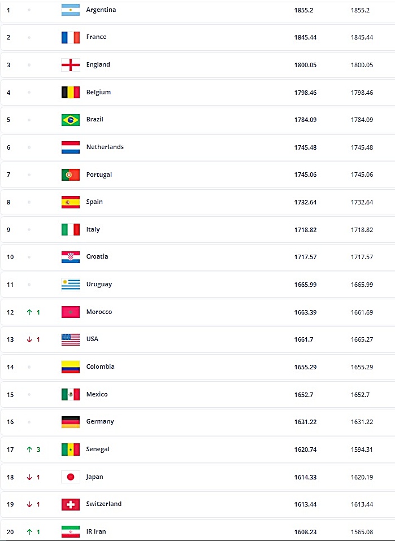Screen dimensions: 395x541
Task: Select the Japan flag icon
Action: [71, 477]
